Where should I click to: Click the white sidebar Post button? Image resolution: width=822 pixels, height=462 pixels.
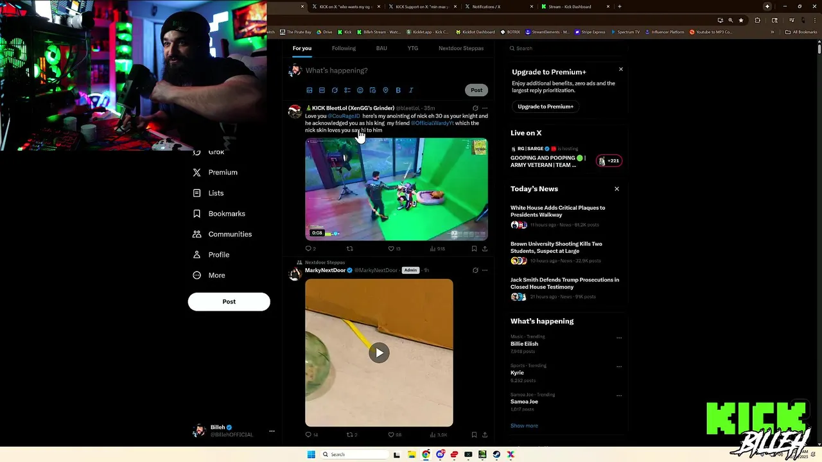[229, 302]
